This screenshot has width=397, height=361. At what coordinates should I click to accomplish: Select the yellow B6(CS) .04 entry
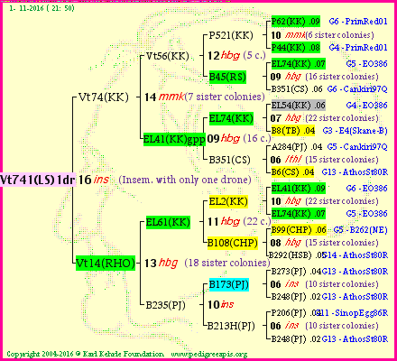click(292, 172)
